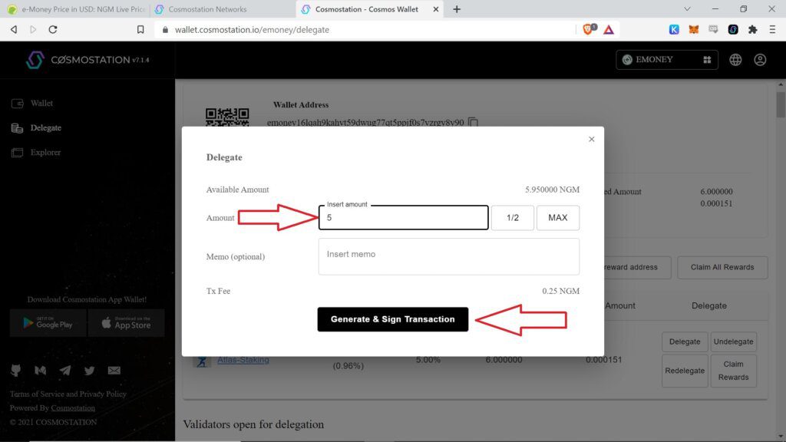Viewport: 786px width, 442px height.
Task: Select the MAX amount button
Action: pyautogui.click(x=558, y=217)
